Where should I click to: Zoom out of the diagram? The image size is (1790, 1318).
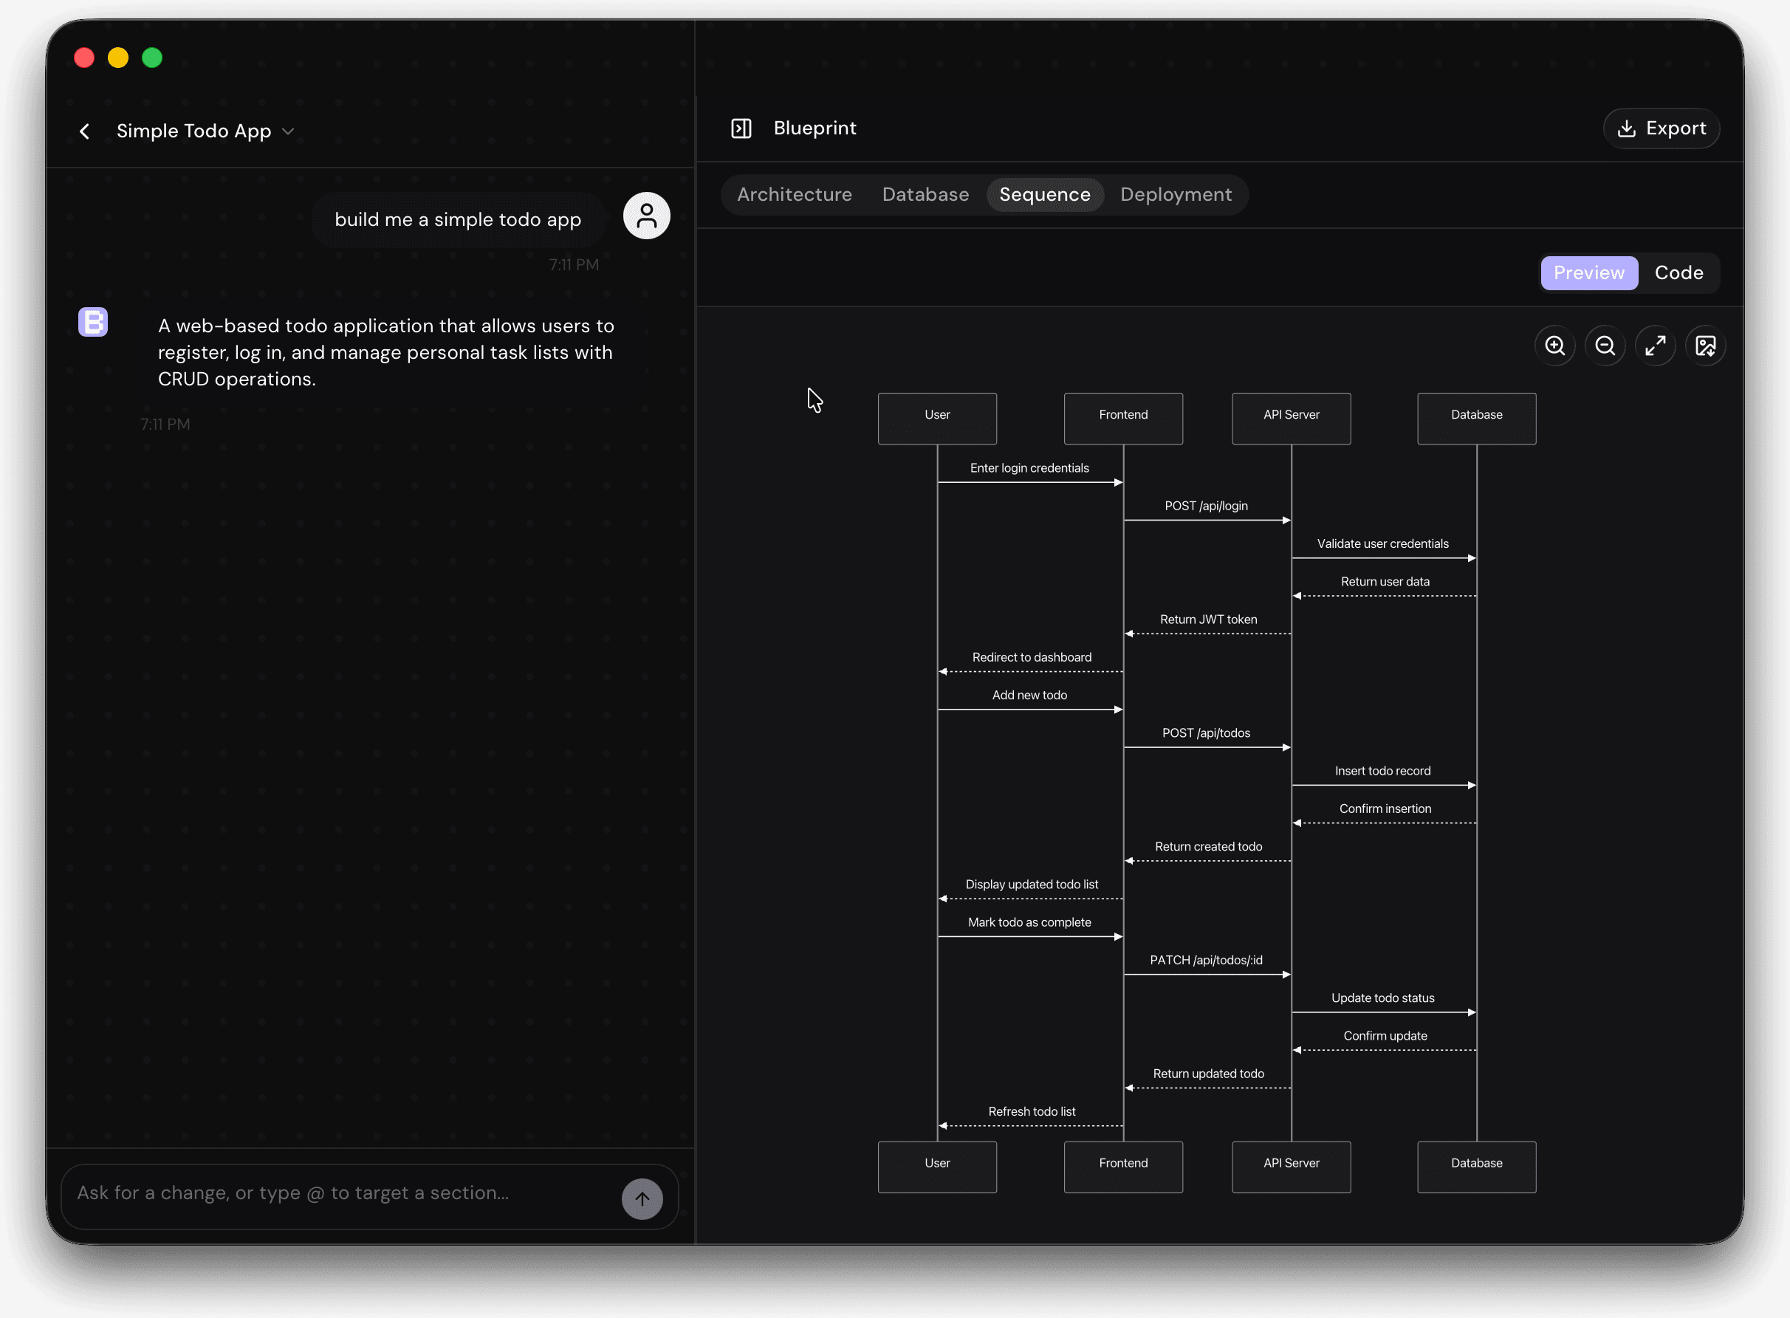click(x=1605, y=346)
